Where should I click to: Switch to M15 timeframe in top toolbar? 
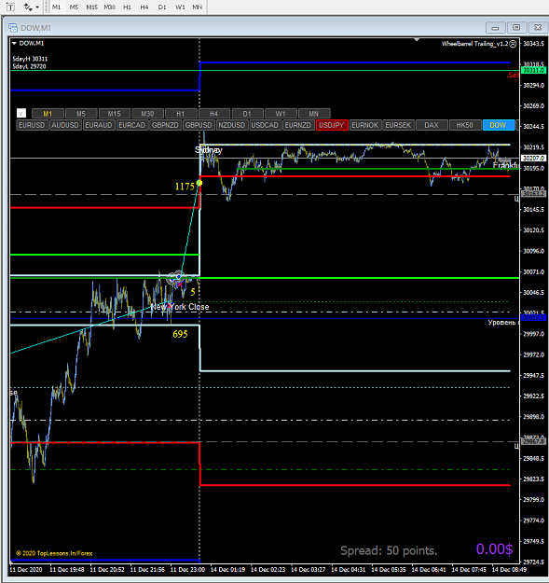point(91,7)
